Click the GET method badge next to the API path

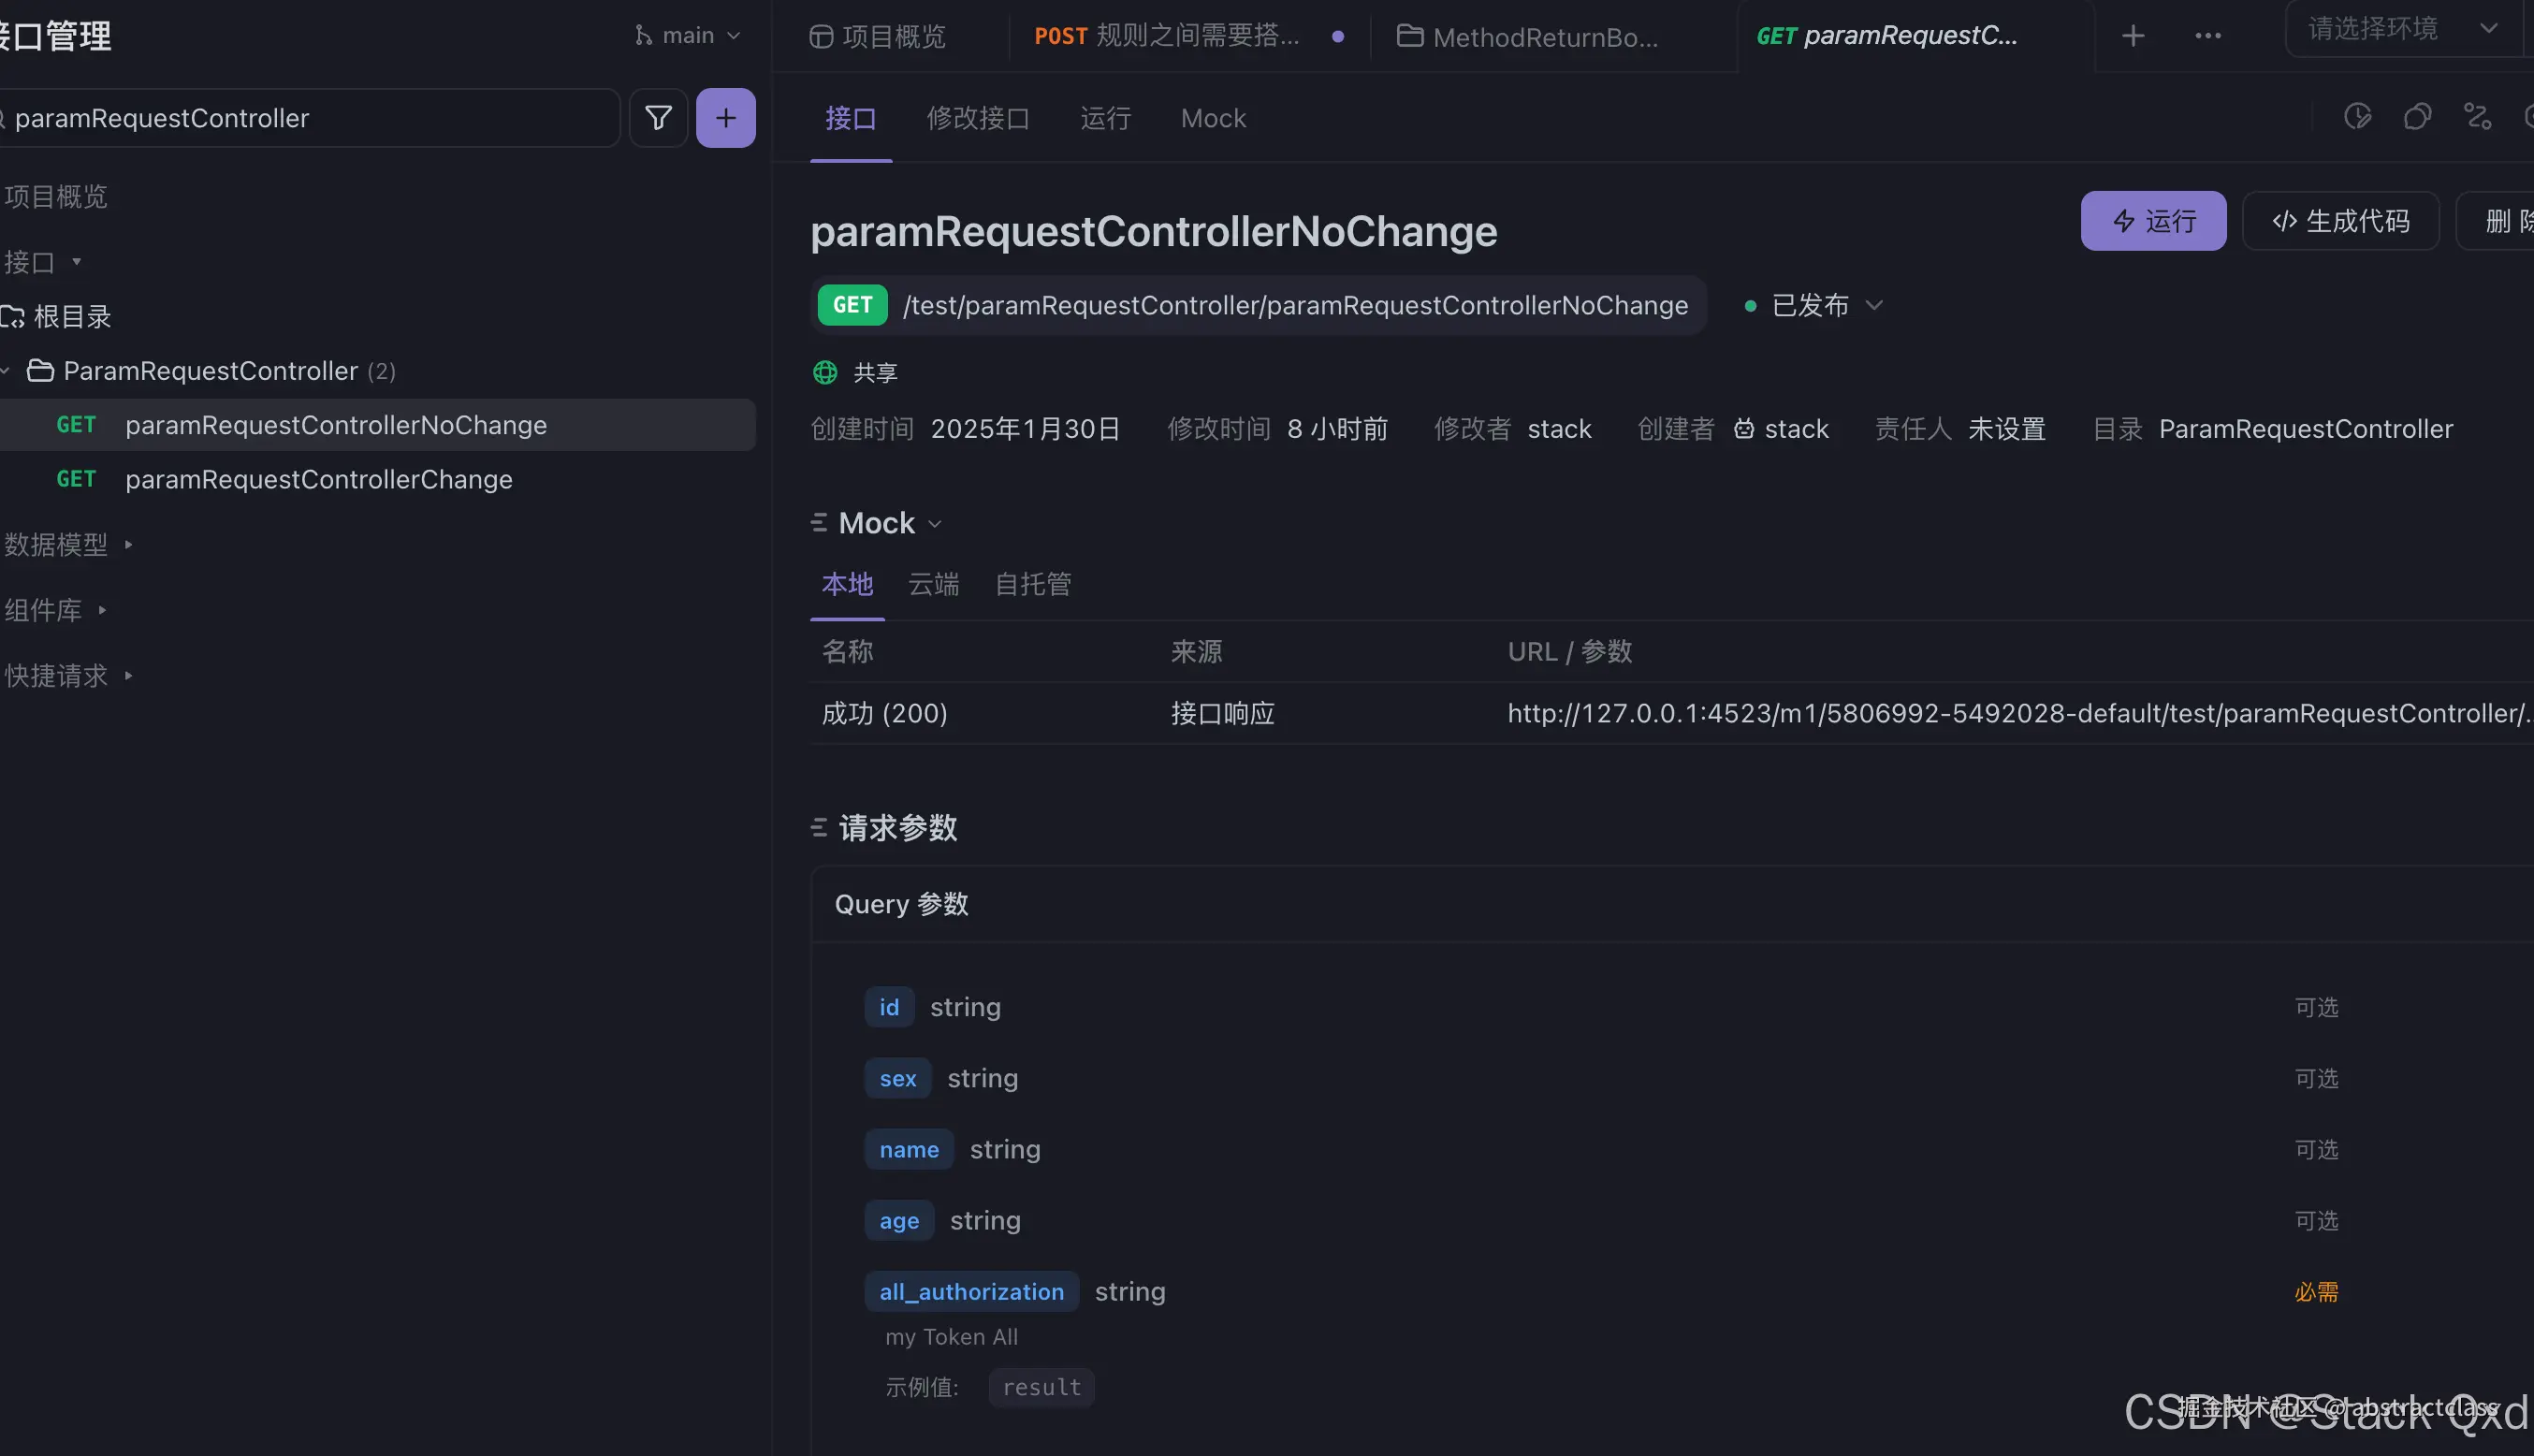coord(851,305)
